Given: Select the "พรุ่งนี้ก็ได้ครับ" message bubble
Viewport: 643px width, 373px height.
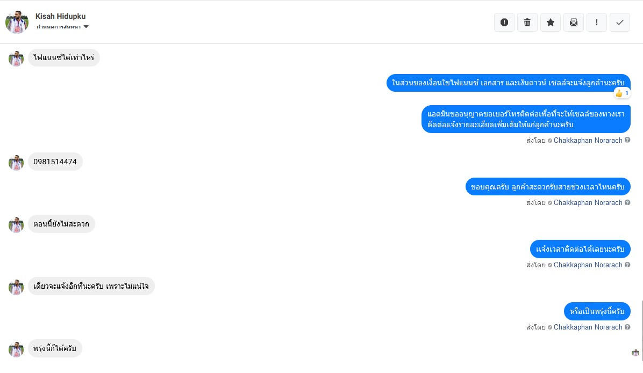Looking at the screenshot, I should [x=55, y=349].
